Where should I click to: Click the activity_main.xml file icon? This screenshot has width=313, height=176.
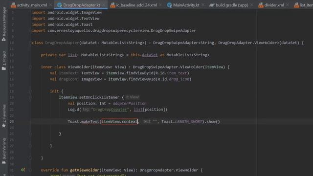point(13,5)
